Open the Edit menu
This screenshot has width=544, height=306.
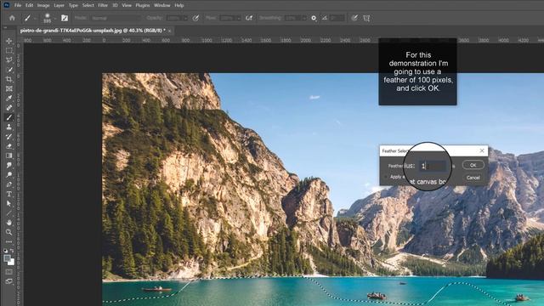tap(30, 5)
